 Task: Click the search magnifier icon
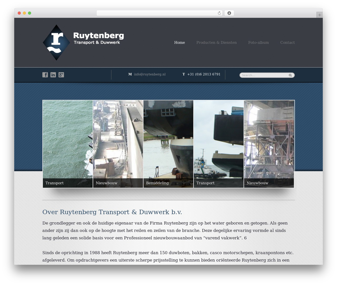(x=290, y=75)
